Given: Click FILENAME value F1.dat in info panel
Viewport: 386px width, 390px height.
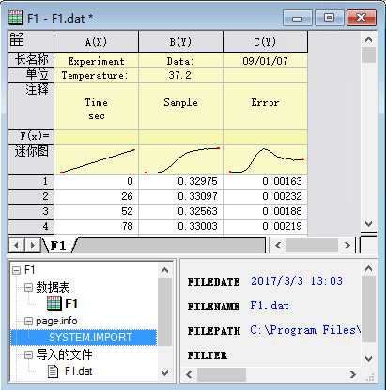Looking at the screenshot, I should [x=270, y=306].
